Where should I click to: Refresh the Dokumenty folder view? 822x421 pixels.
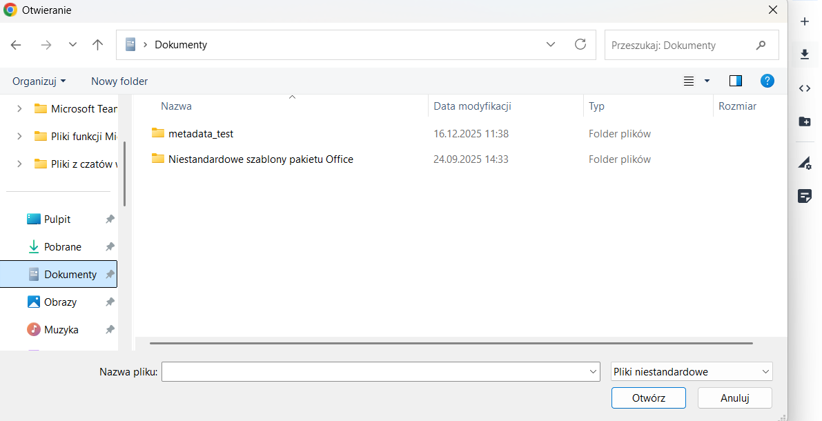click(580, 44)
